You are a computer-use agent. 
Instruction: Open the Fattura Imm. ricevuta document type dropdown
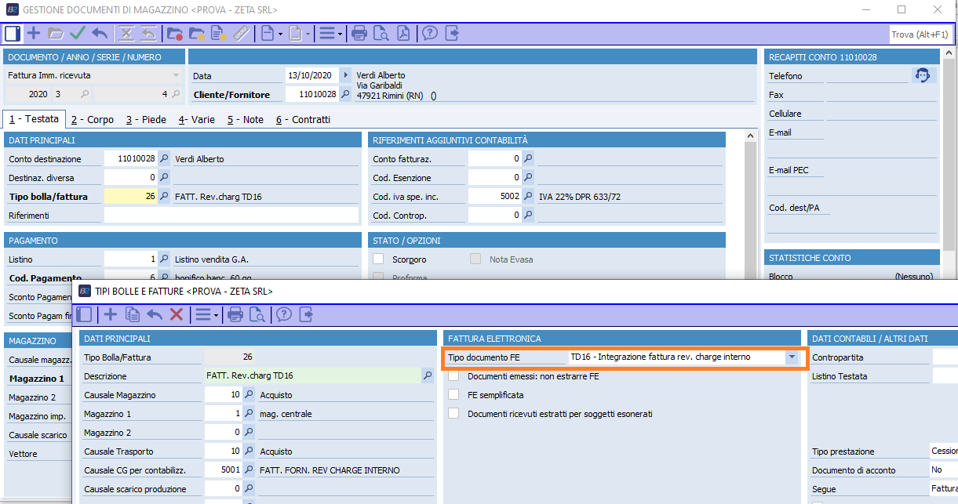[176, 75]
